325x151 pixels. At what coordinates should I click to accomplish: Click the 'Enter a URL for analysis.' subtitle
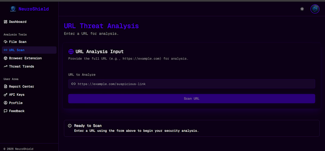(91, 34)
